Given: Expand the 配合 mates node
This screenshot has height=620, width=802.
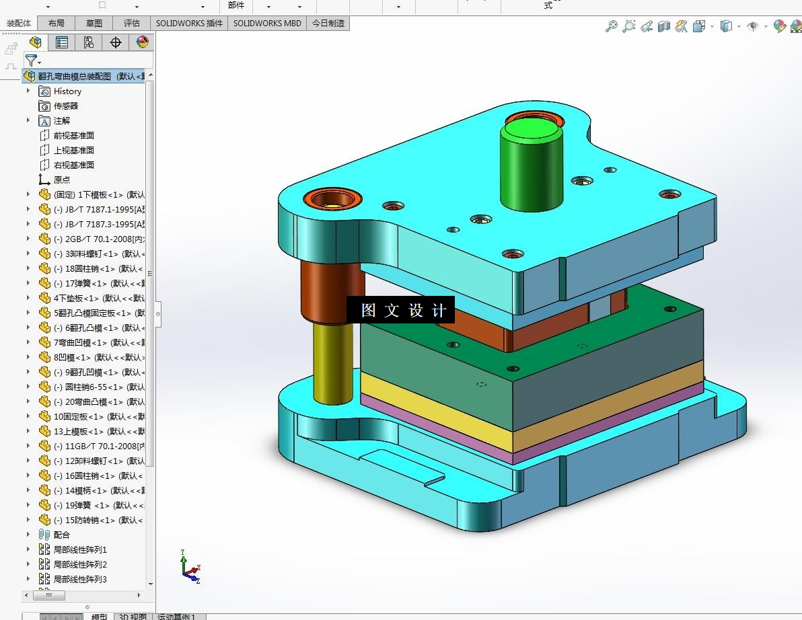Looking at the screenshot, I should (x=28, y=535).
